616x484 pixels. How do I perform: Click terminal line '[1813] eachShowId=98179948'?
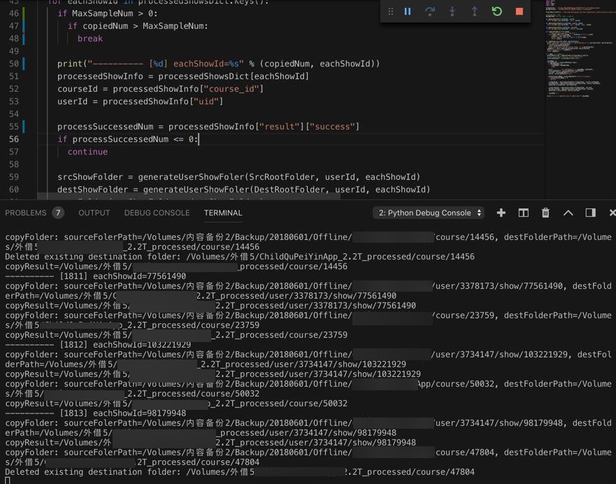pos(96,413)
